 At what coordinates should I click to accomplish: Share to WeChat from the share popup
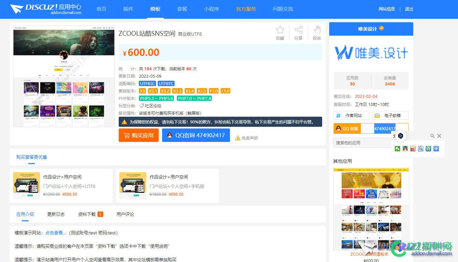tap(397, 149)
